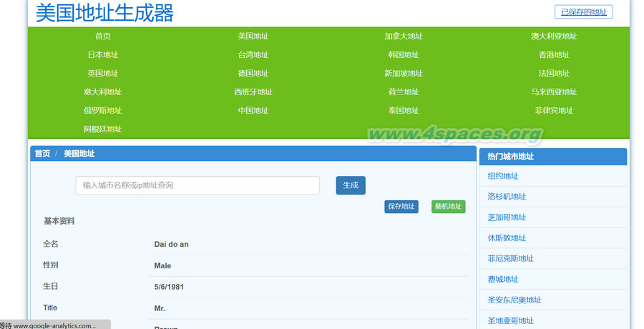Select 阿根廷地址 in navigation
The width and height of the screenshot is (644, 329).
click(103, 129)
